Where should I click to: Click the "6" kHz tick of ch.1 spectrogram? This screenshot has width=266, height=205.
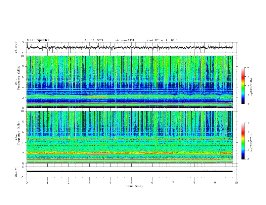tap(24, 77)
